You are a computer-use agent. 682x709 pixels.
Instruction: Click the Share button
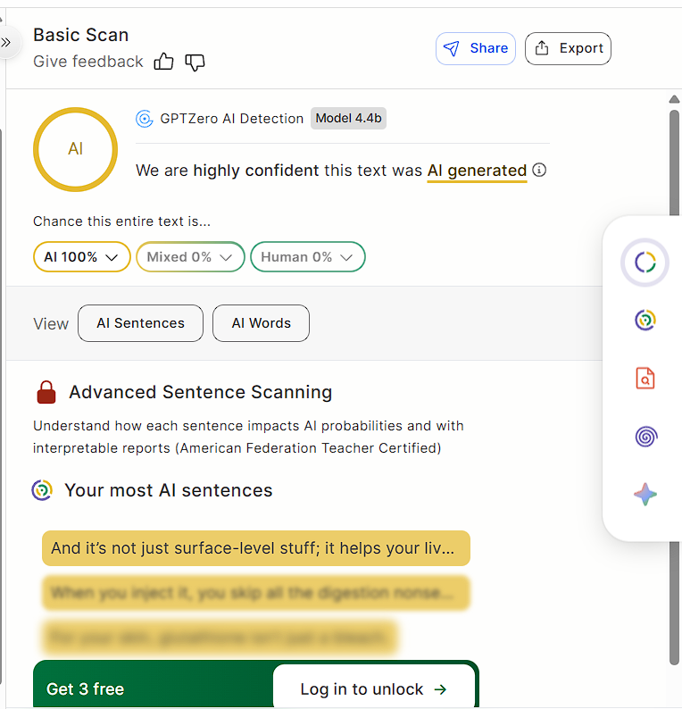[x=476, y=48]
